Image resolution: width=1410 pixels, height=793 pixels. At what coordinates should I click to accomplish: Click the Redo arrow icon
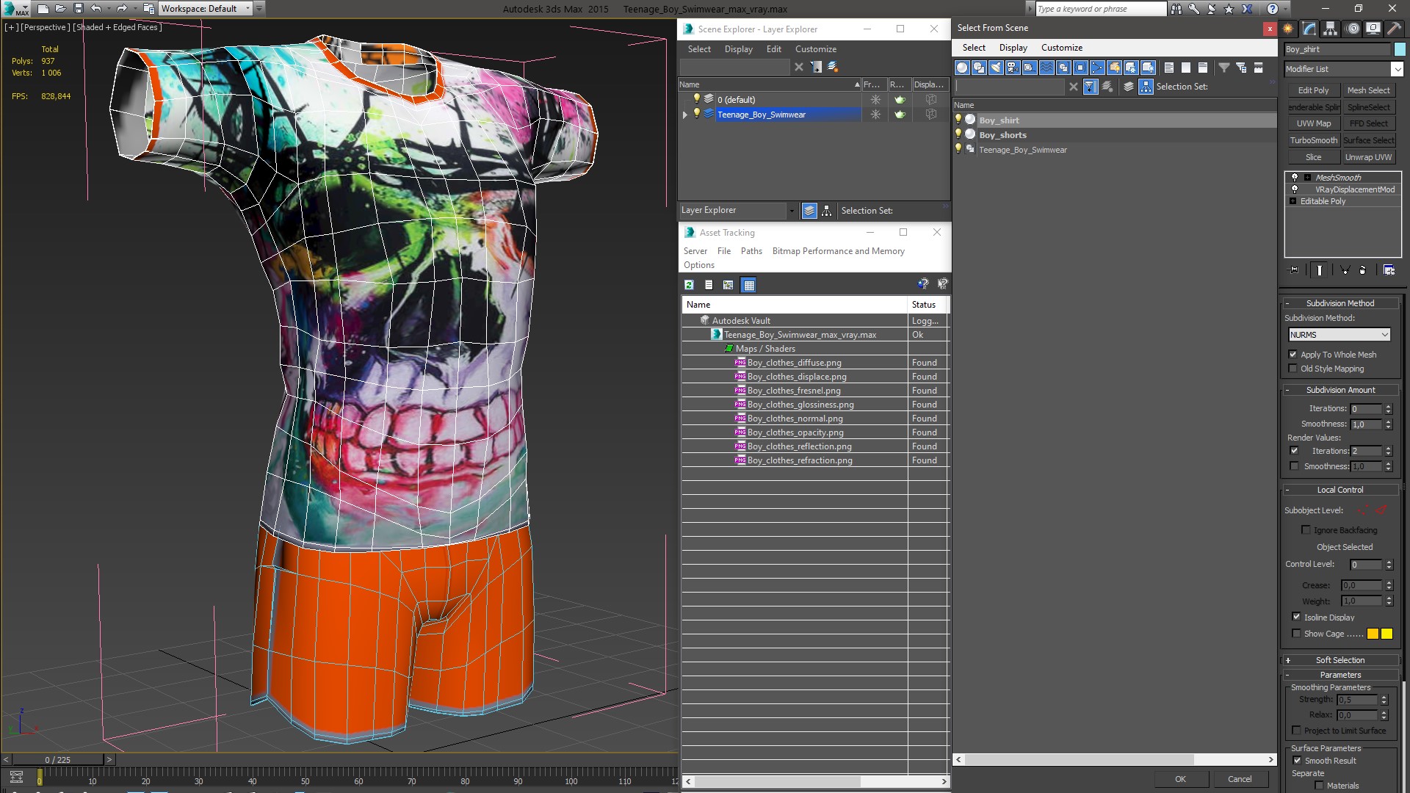coord(122,9)
